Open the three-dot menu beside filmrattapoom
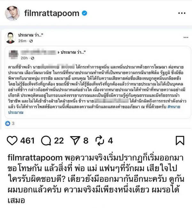The height and width of the screenshot is (208, 192). coord(182,13)
